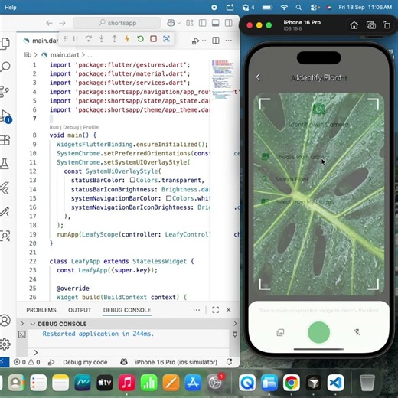Click the green Restart debug icon
This screenshot has width=398, height=398.
click(x=140, y=39)
